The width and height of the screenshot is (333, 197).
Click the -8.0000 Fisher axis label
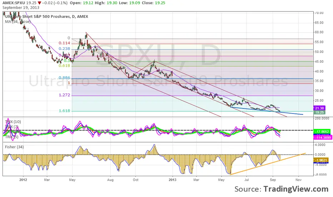tap(320, 175)
